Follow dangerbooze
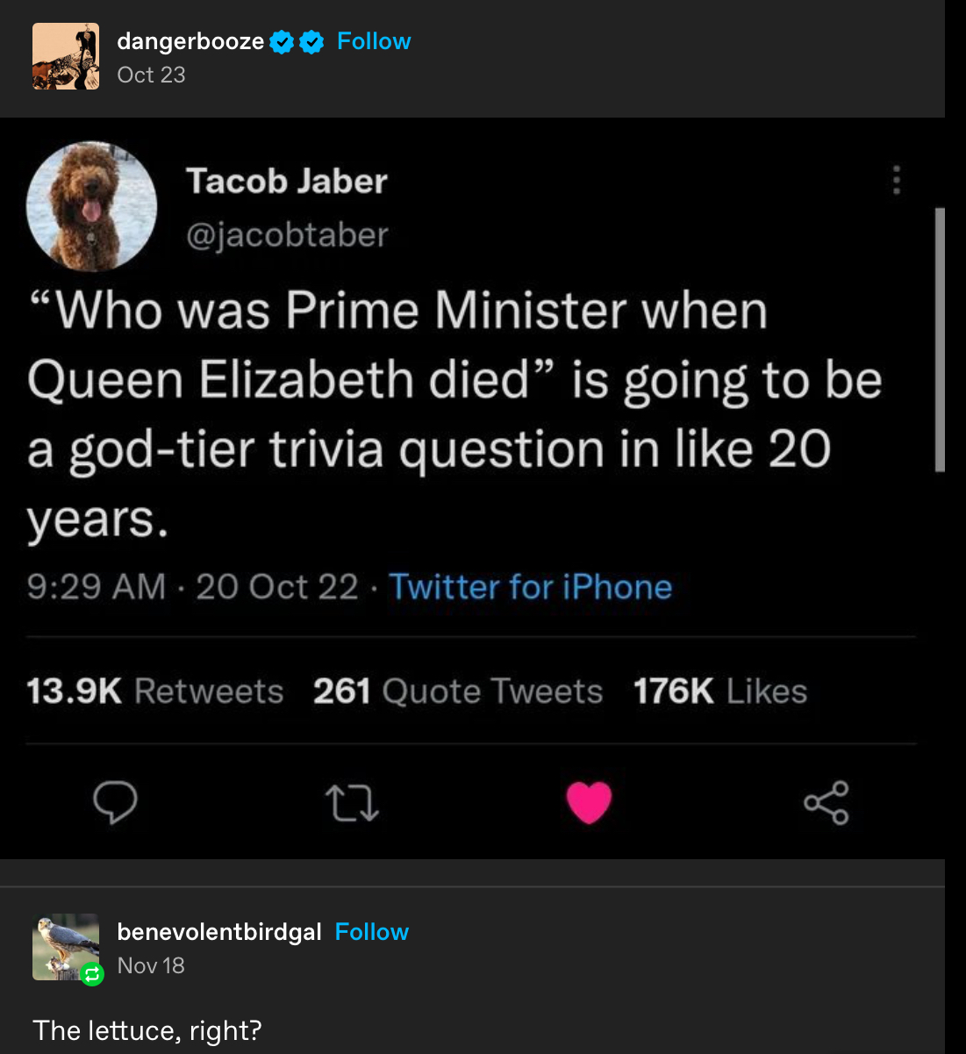The image size is (966, 1054). click(x=374, y=41)
